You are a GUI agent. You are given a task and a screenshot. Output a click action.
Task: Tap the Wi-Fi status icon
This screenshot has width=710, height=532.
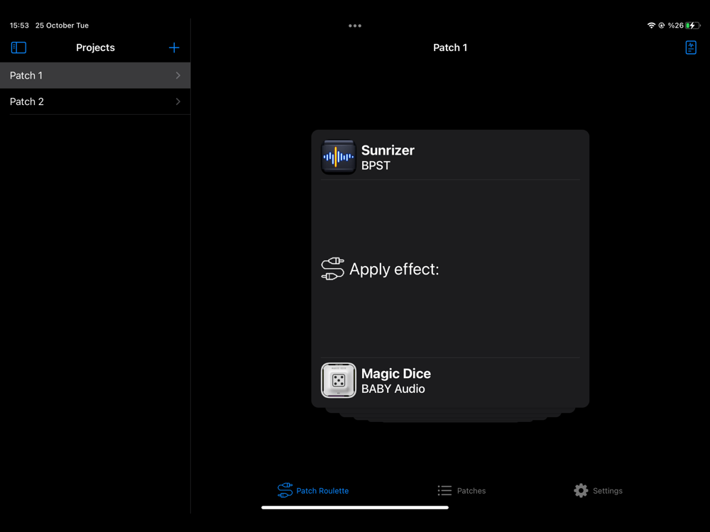[651, 26]
